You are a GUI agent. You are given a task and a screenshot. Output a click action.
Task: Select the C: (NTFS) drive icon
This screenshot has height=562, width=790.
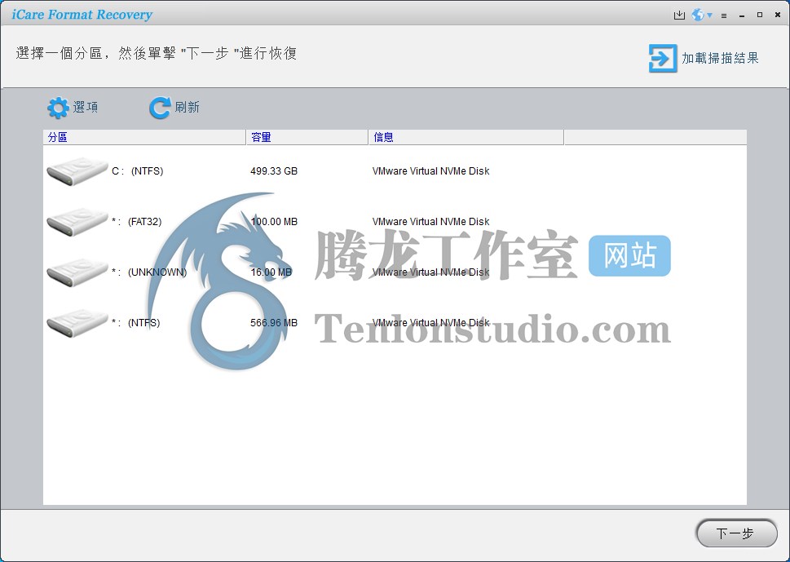click(x=77, y=170)
